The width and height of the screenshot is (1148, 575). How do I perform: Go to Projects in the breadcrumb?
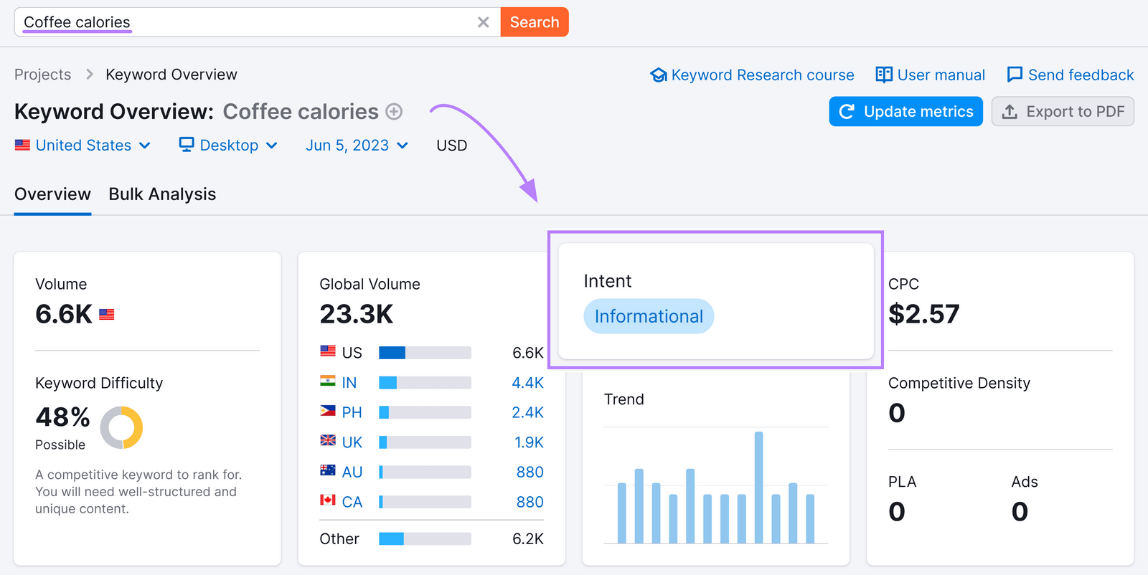point(42,75)
